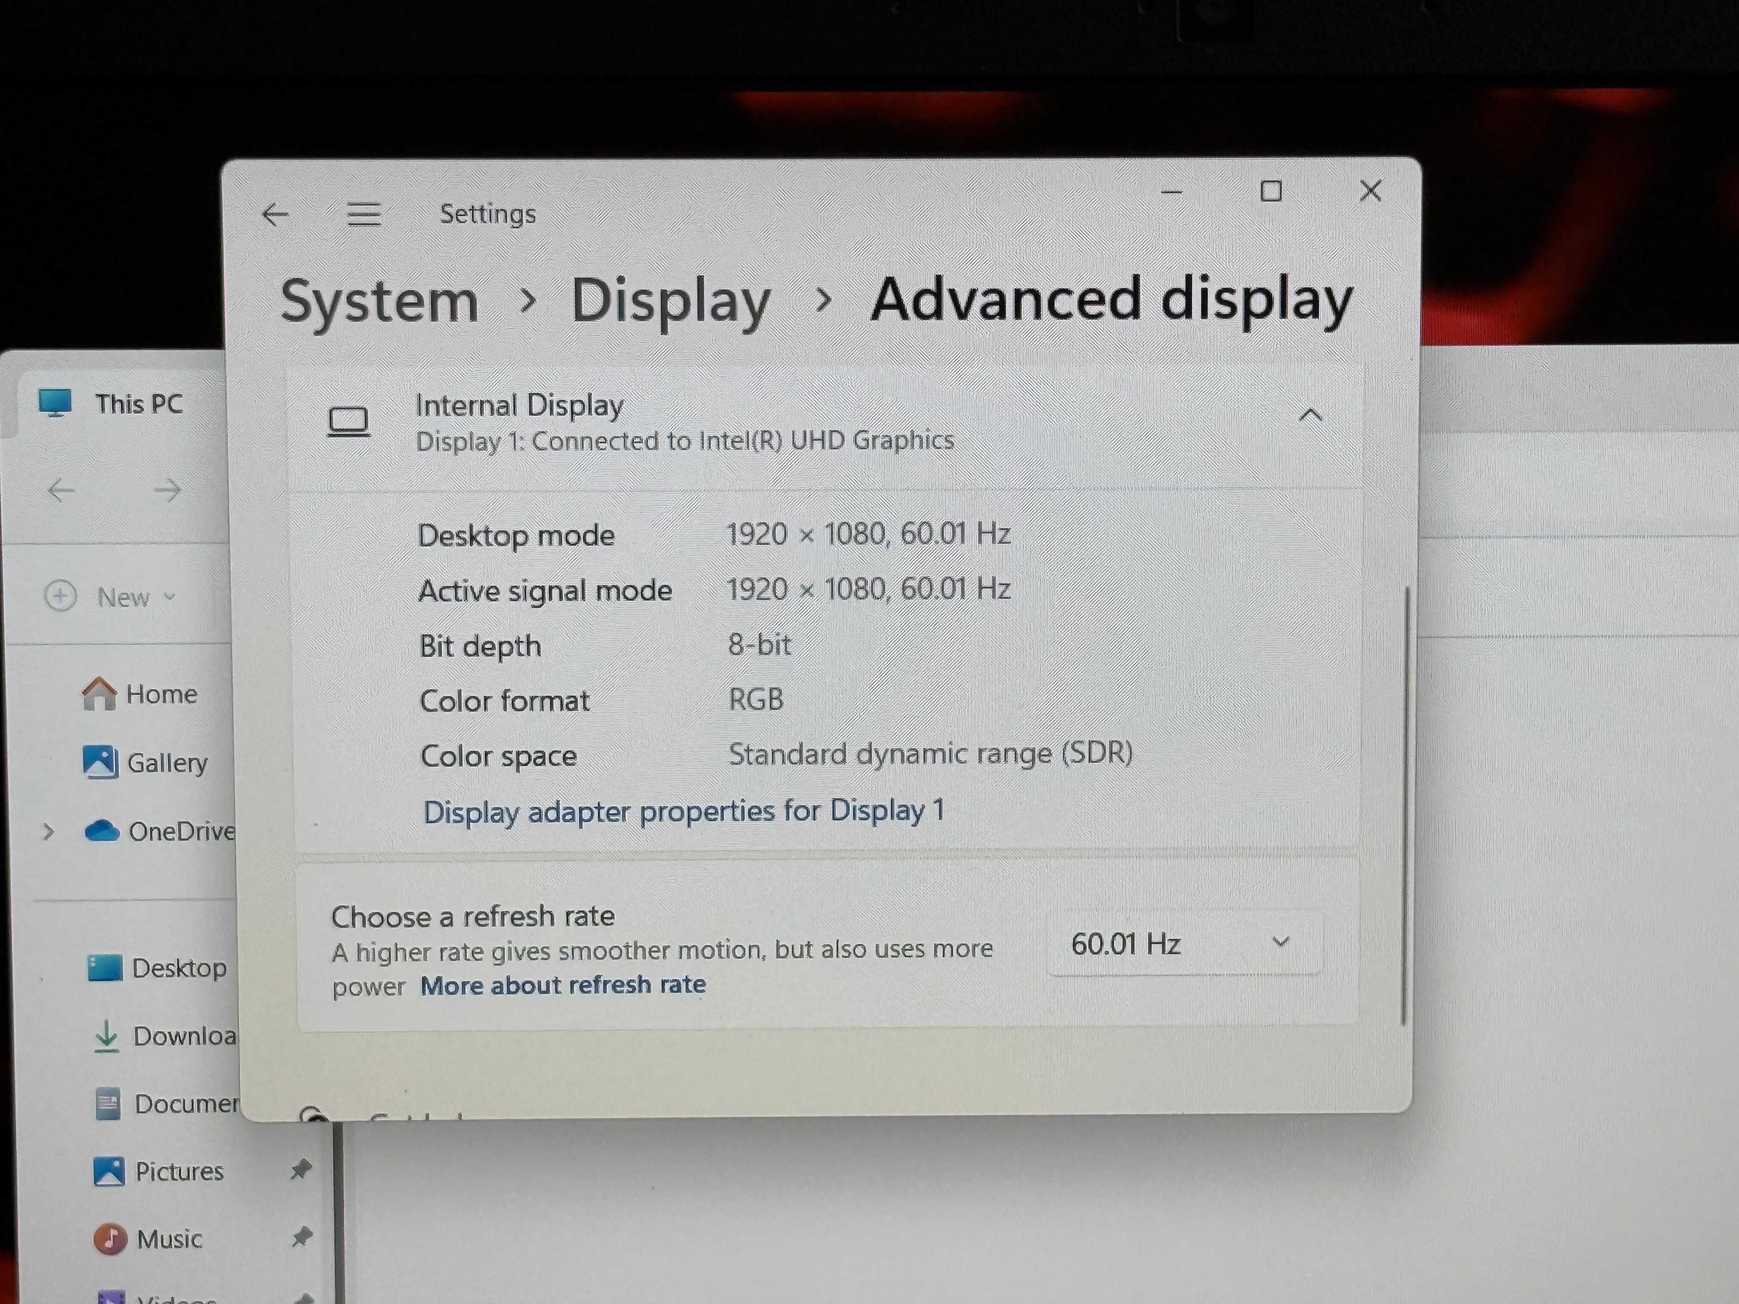Click the Downloads arrow icon
This screenshot has height=1304, width=1739.
[106, 1036]
